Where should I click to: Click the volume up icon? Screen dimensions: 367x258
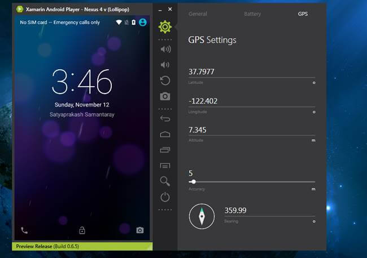[165, 49]
